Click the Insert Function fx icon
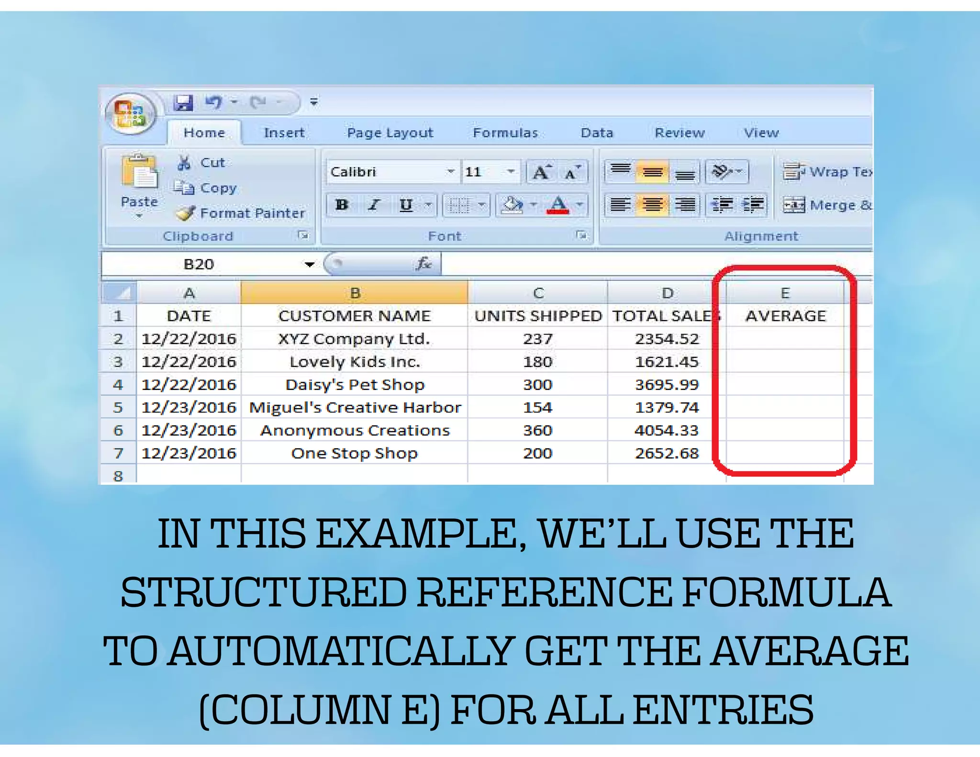 click(423, 264)
